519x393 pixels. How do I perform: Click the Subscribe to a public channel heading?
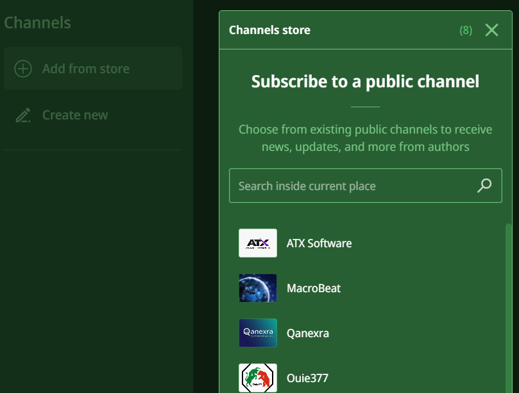[365, 82]
